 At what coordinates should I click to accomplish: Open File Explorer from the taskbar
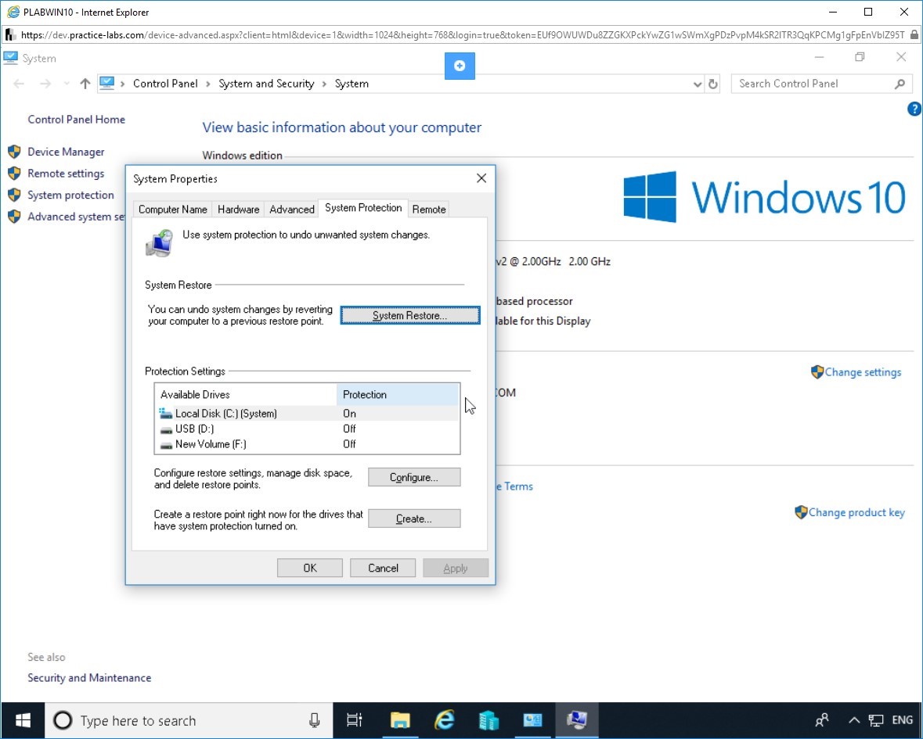click(400, 720)
